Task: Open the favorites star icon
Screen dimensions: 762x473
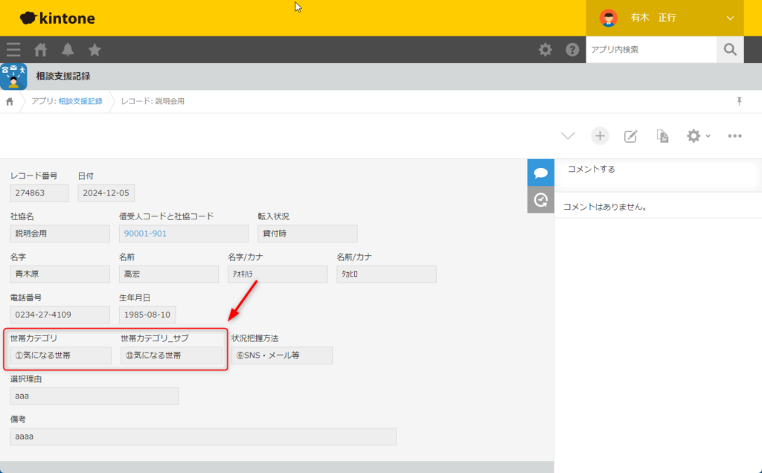Action: (x=95, y=50)
